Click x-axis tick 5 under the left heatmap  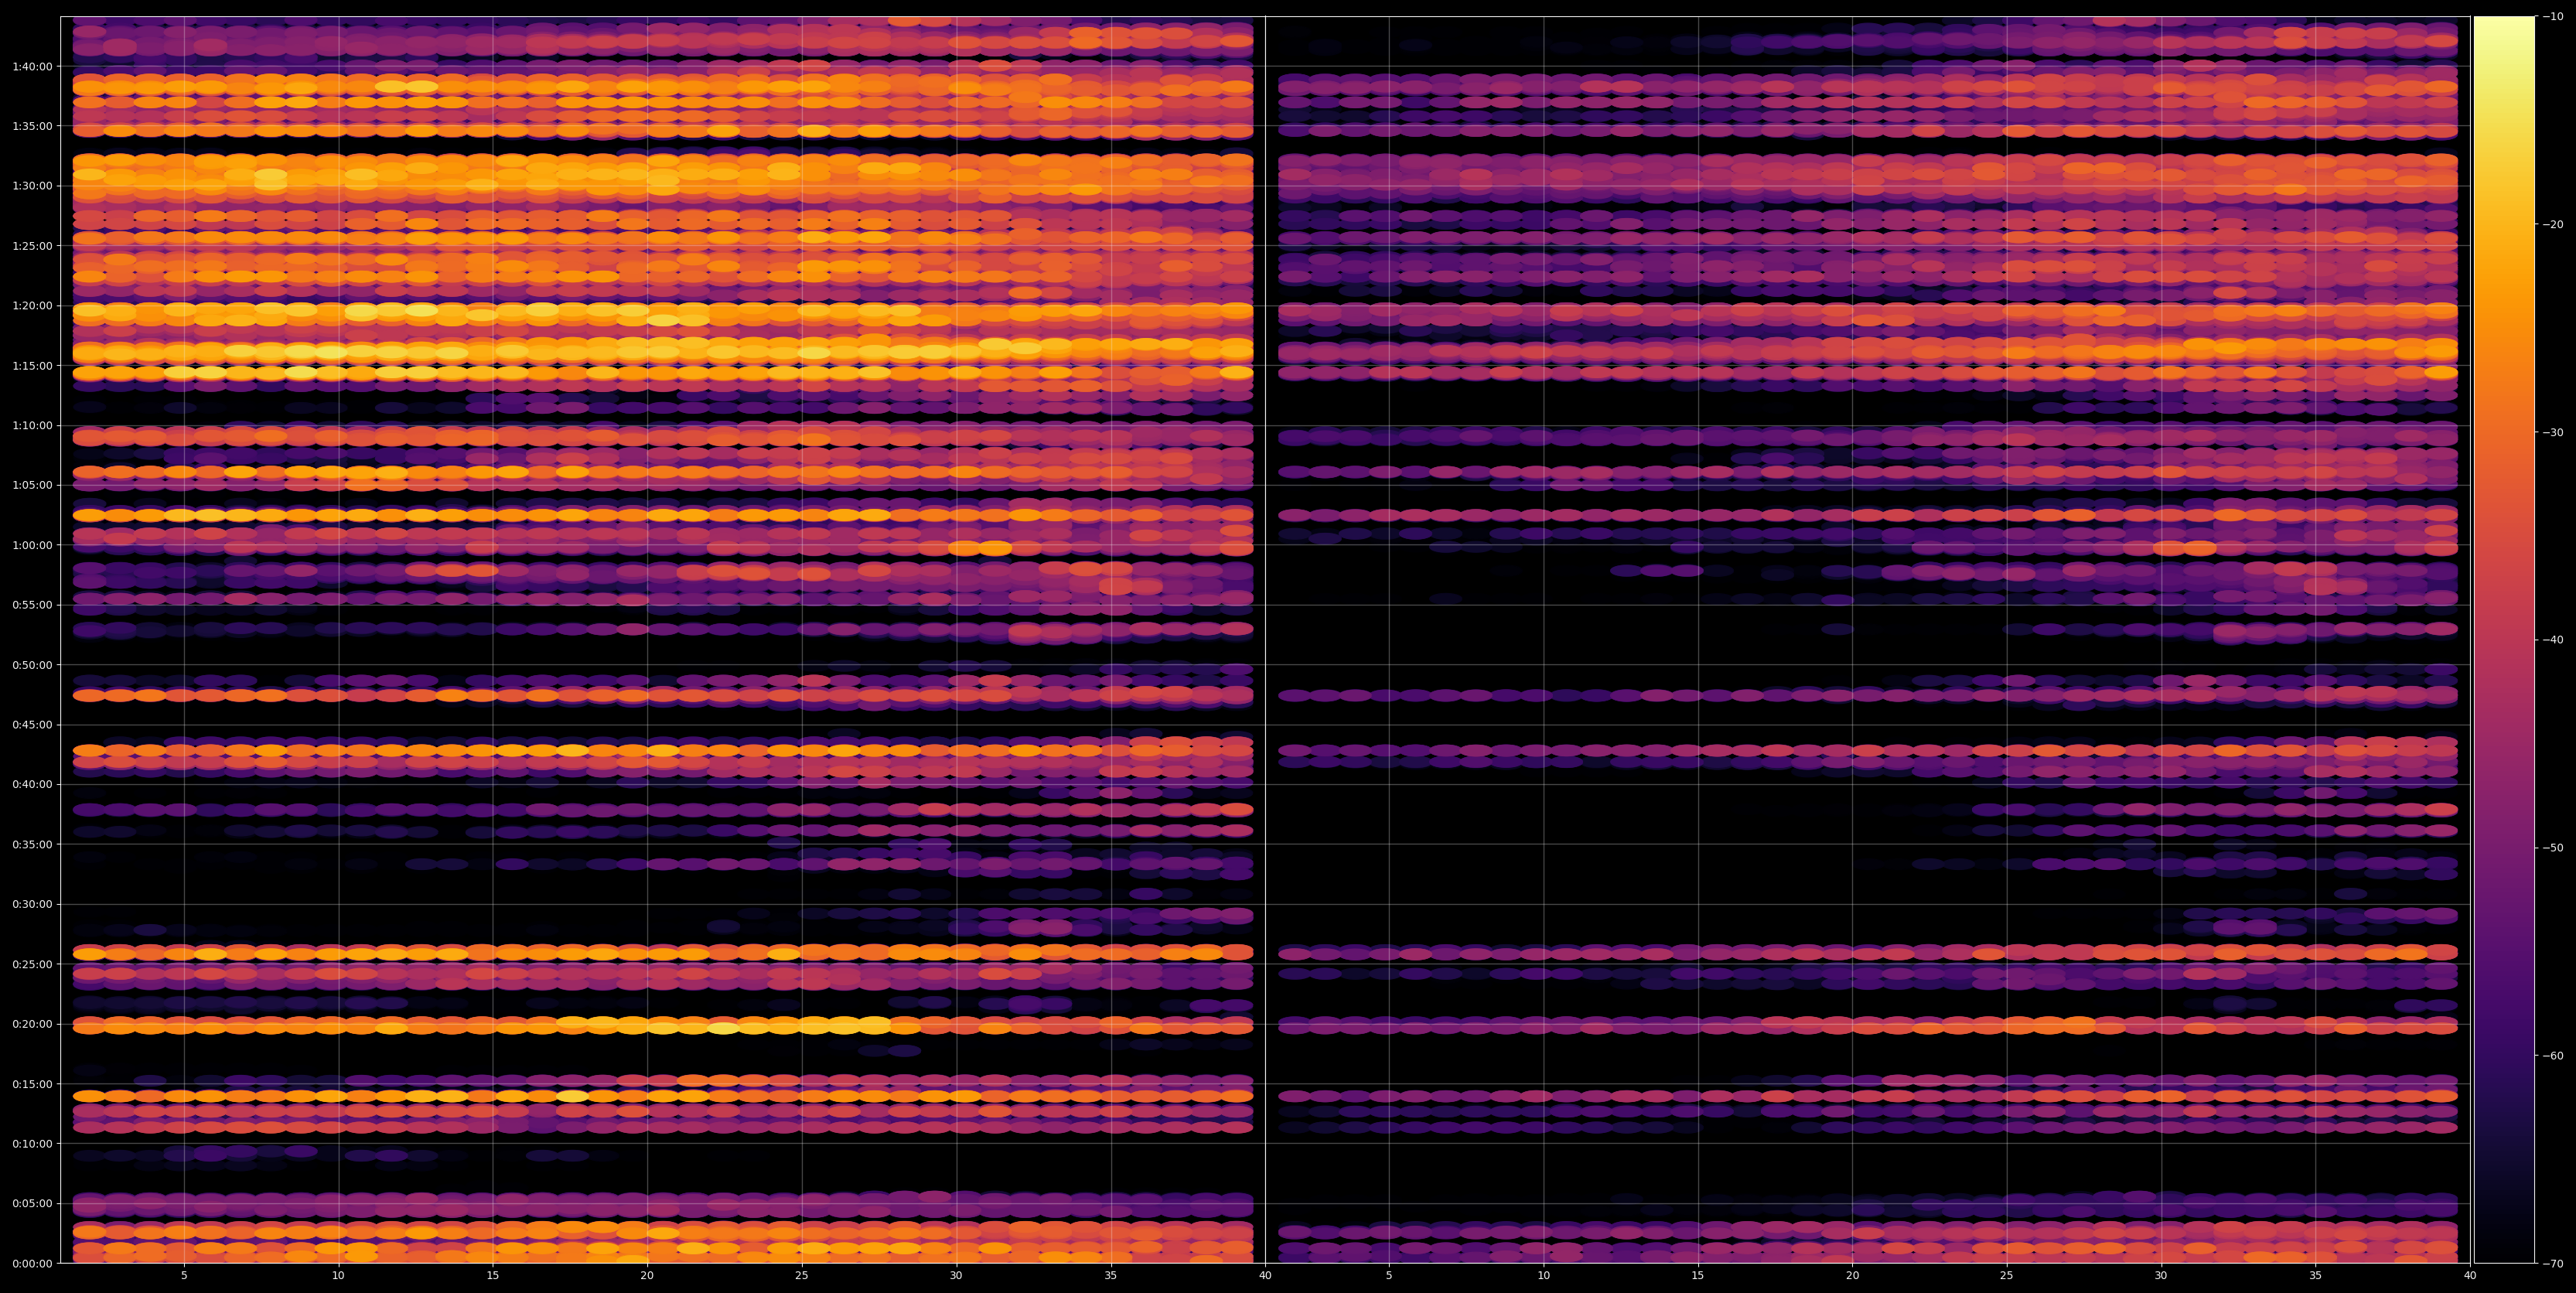click(184, 1276)
